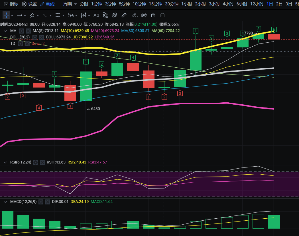Viewport: 299px width, 236px height.
Task: Open settings gear for MACD indicator
Action: 41,202
